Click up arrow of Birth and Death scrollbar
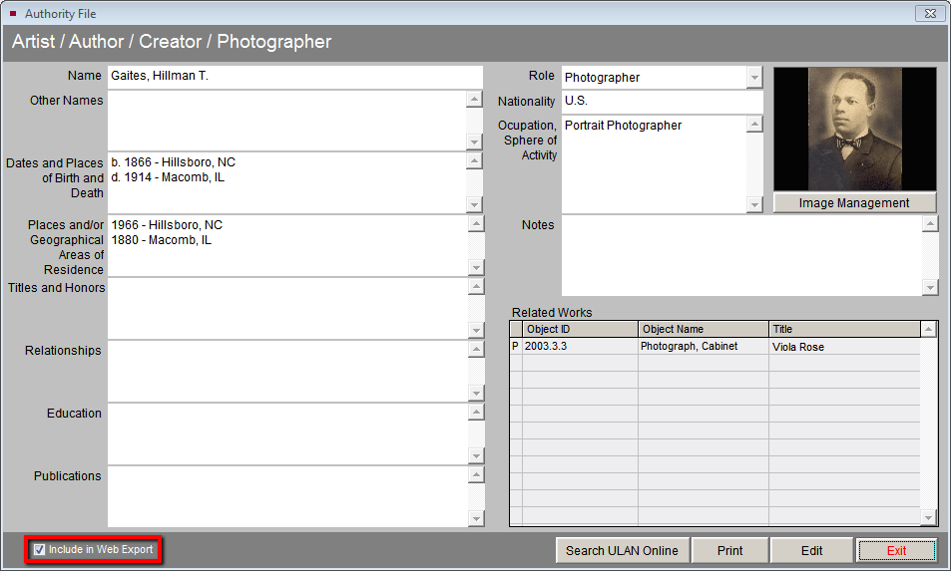The image size is (951, 571). [x=474, y=161]
